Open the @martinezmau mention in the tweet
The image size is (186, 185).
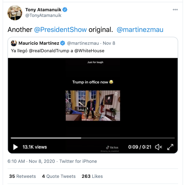click(x=140, y=30)
